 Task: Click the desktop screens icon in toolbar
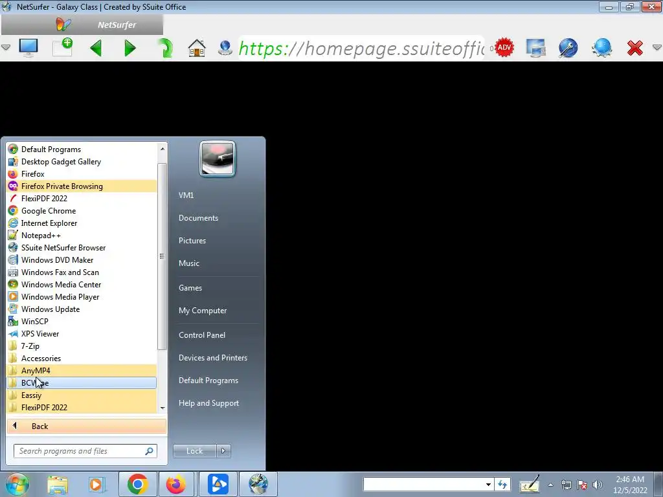(535, 48)
